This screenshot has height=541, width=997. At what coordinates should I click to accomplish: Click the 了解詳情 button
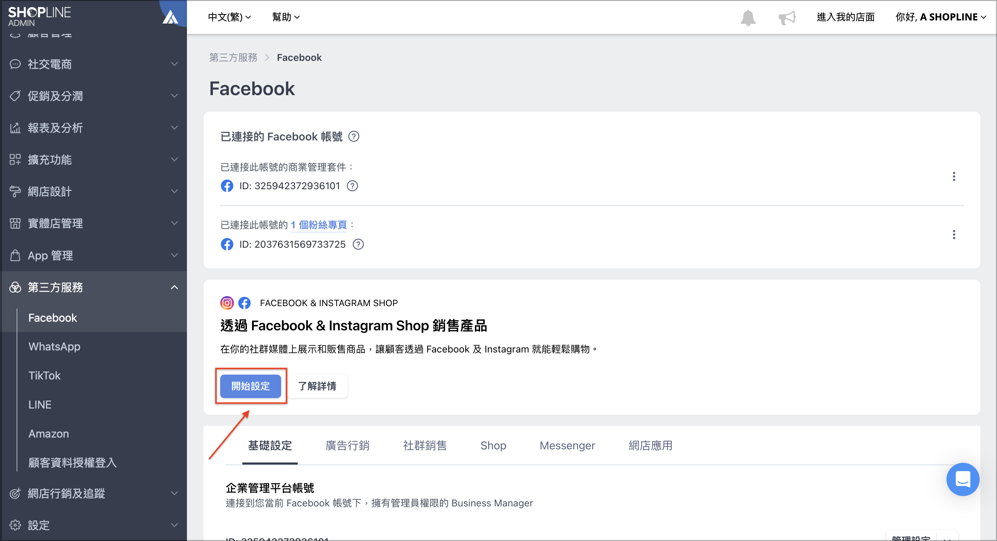coord(317,386)
